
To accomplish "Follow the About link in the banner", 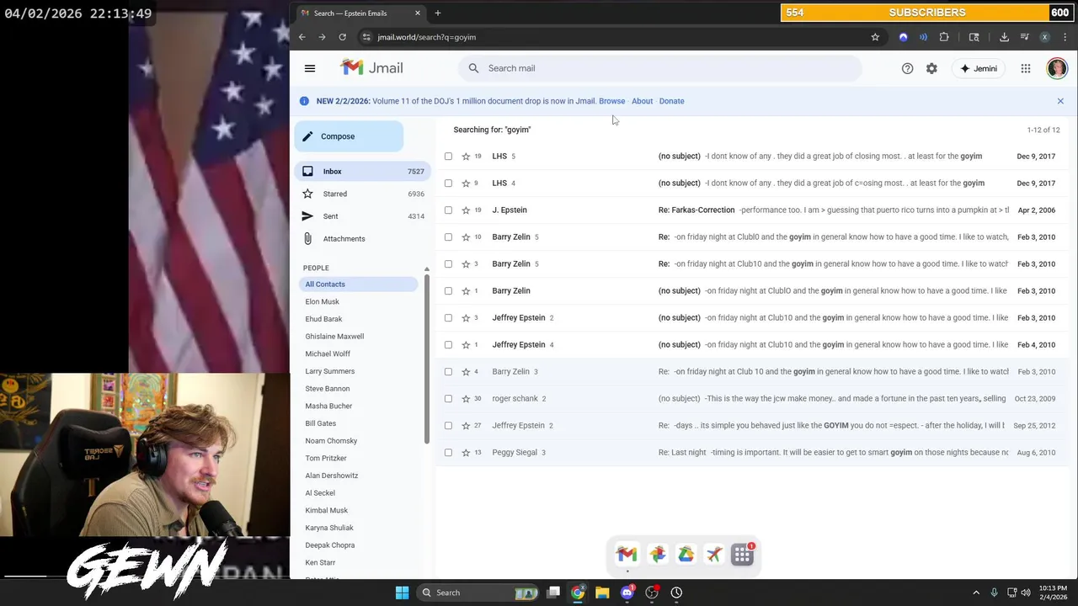I will pyautogui.click(x=642, y=101).
